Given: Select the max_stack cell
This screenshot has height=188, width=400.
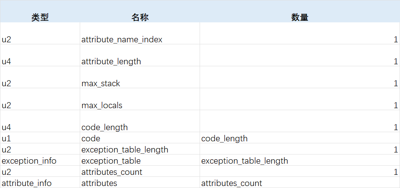Looking at the screenshot, I should pyautogui.click(x=140, y=77).
